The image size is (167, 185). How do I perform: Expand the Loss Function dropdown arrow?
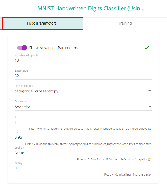coord(150,91)
